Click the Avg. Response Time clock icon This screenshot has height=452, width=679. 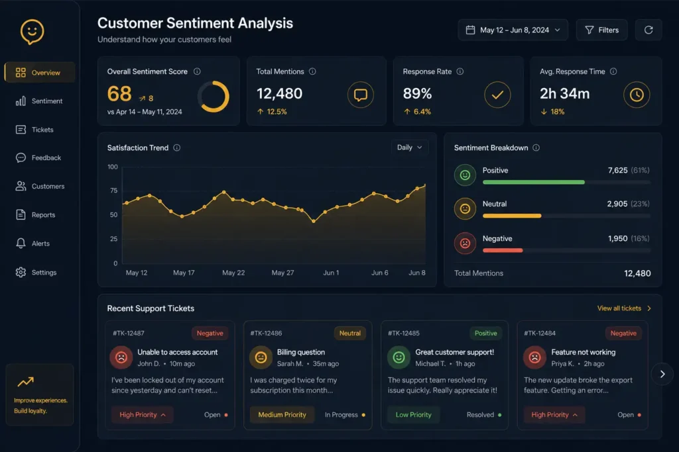click(x=637, y=95)
